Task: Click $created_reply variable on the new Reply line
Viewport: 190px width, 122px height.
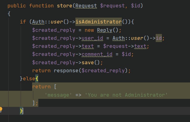Action: tap(54, 30)
